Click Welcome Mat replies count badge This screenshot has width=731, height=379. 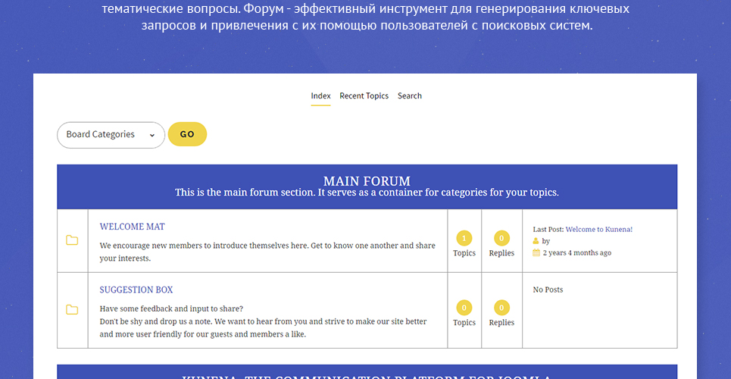coord(501,239)
